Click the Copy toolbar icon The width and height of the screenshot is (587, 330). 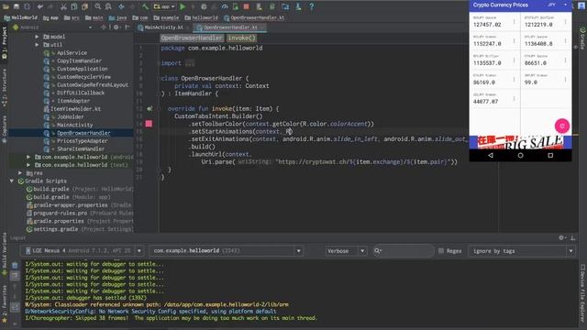(x=74, y=6)
